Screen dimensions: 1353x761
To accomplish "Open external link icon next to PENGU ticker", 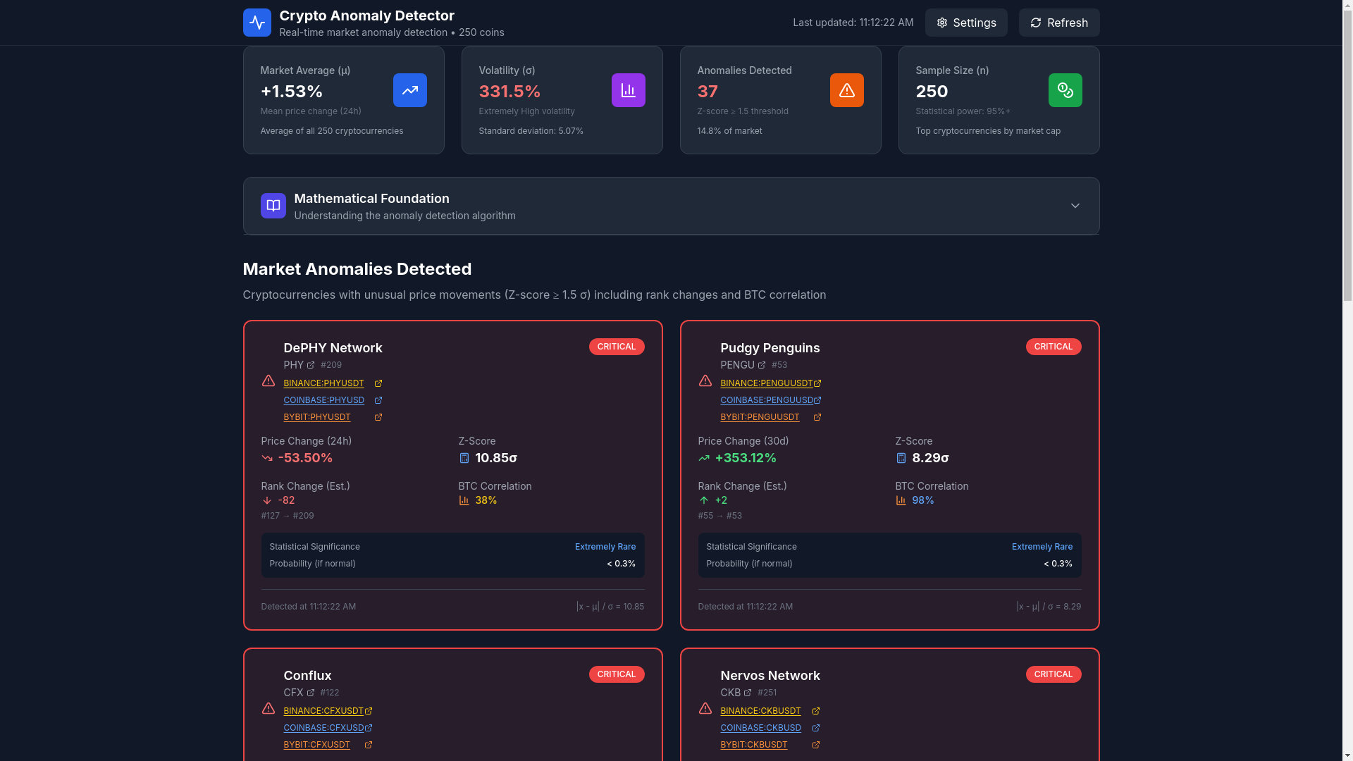I will (x=762, y=365).
